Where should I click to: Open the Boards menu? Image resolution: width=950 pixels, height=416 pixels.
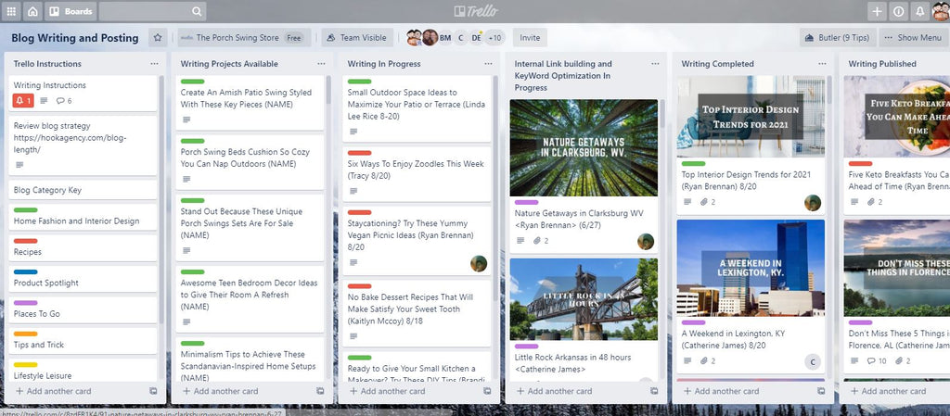pyautogui.click(x=71, y=11)
